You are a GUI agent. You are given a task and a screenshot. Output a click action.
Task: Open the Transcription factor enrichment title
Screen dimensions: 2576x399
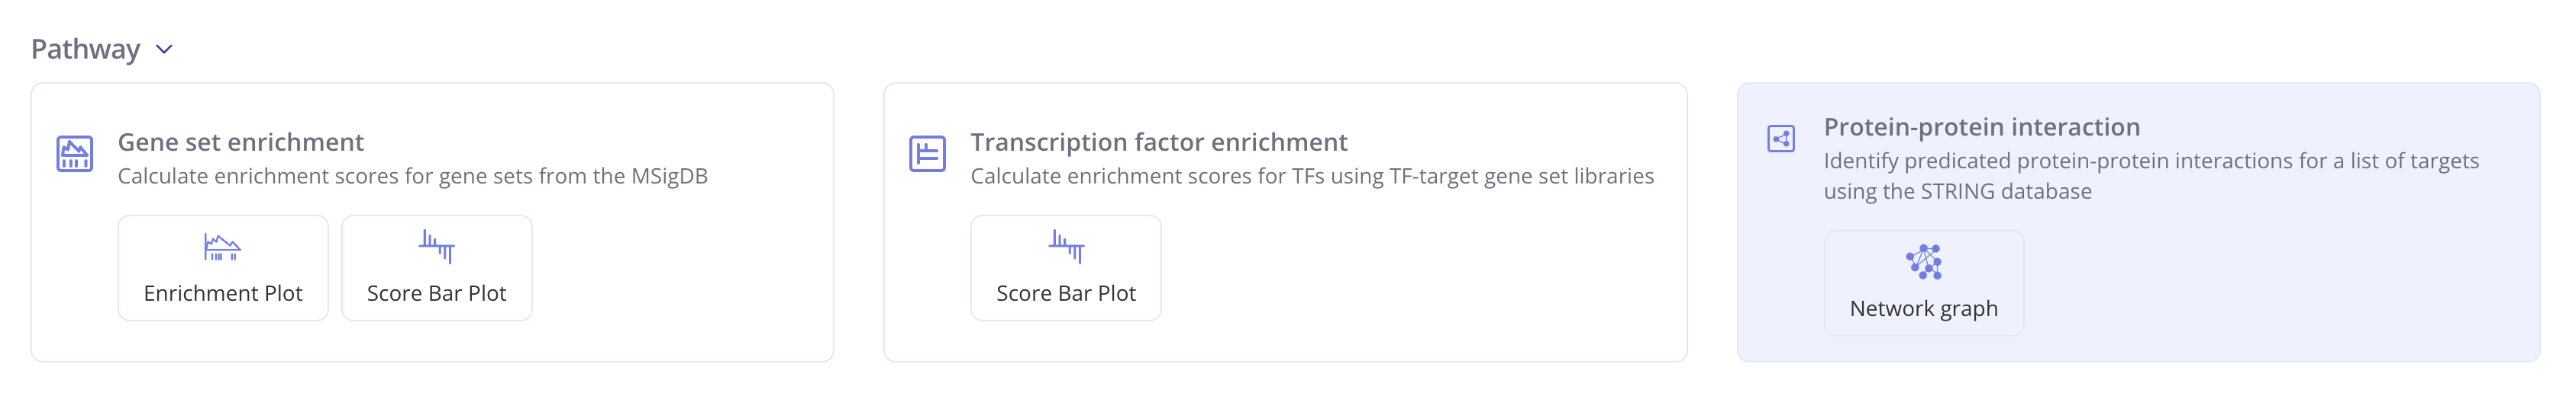click(x=1158, y=142)
